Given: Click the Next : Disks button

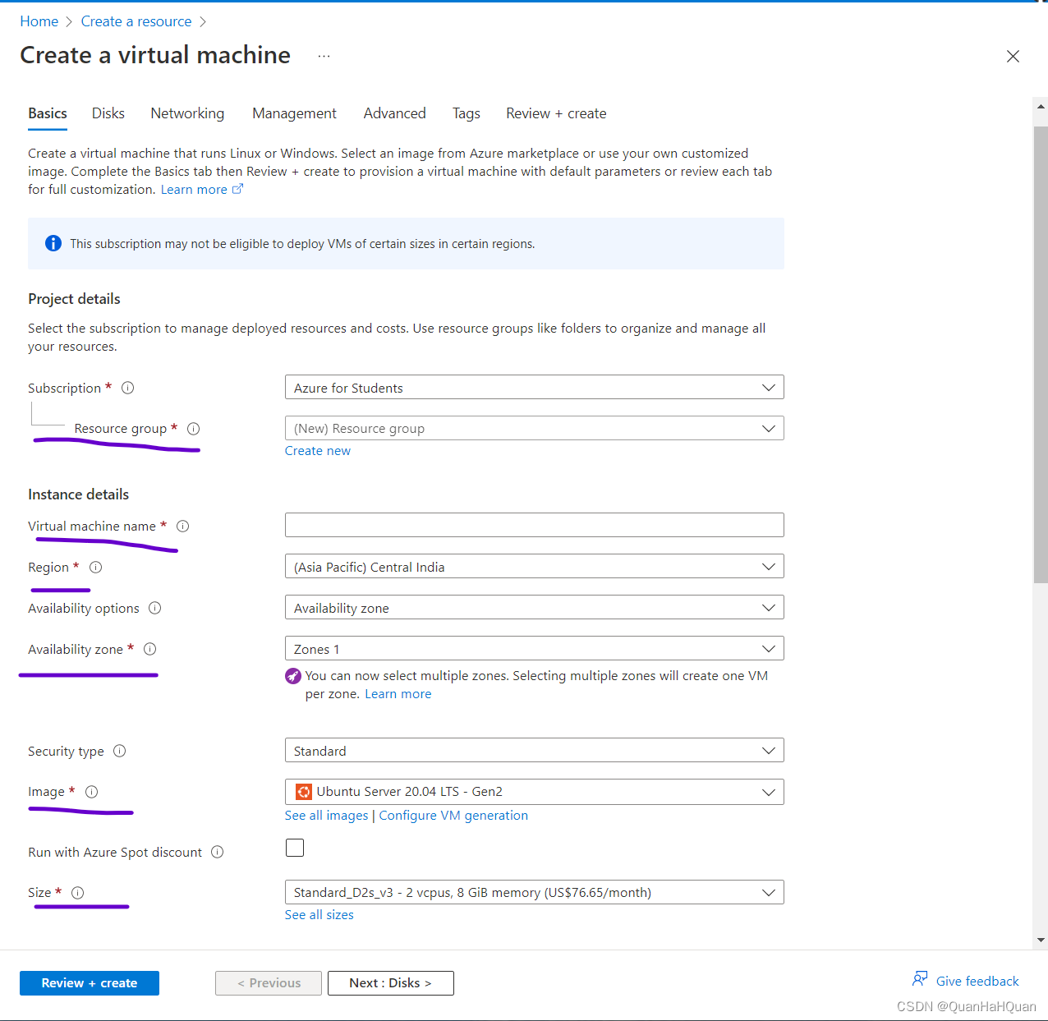Looking at the screenshot, I should (x=391, y=983).
